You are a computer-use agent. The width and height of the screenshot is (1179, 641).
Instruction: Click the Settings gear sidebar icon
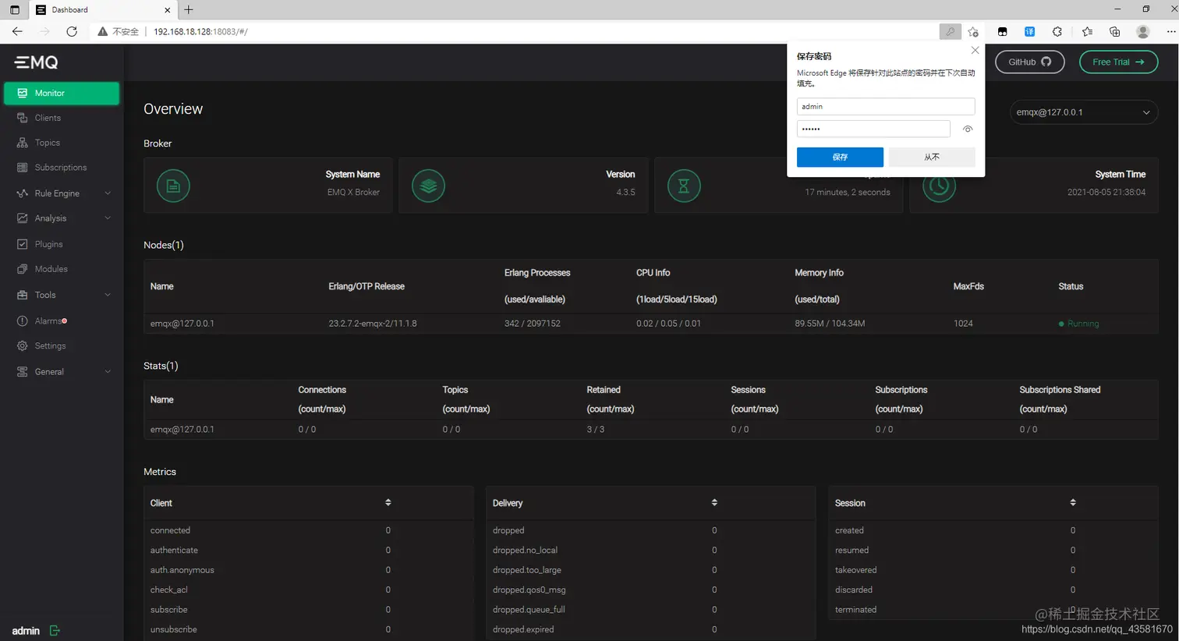[x=22, y=345]
